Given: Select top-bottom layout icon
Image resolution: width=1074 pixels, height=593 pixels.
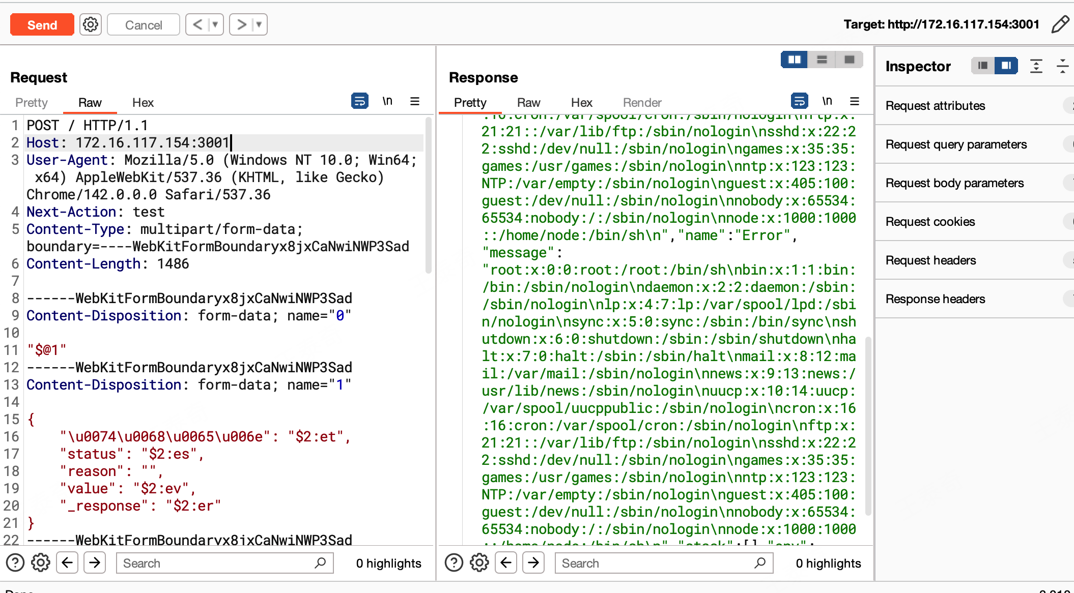Looking at the screenshot, I should (x=822, y=60).
